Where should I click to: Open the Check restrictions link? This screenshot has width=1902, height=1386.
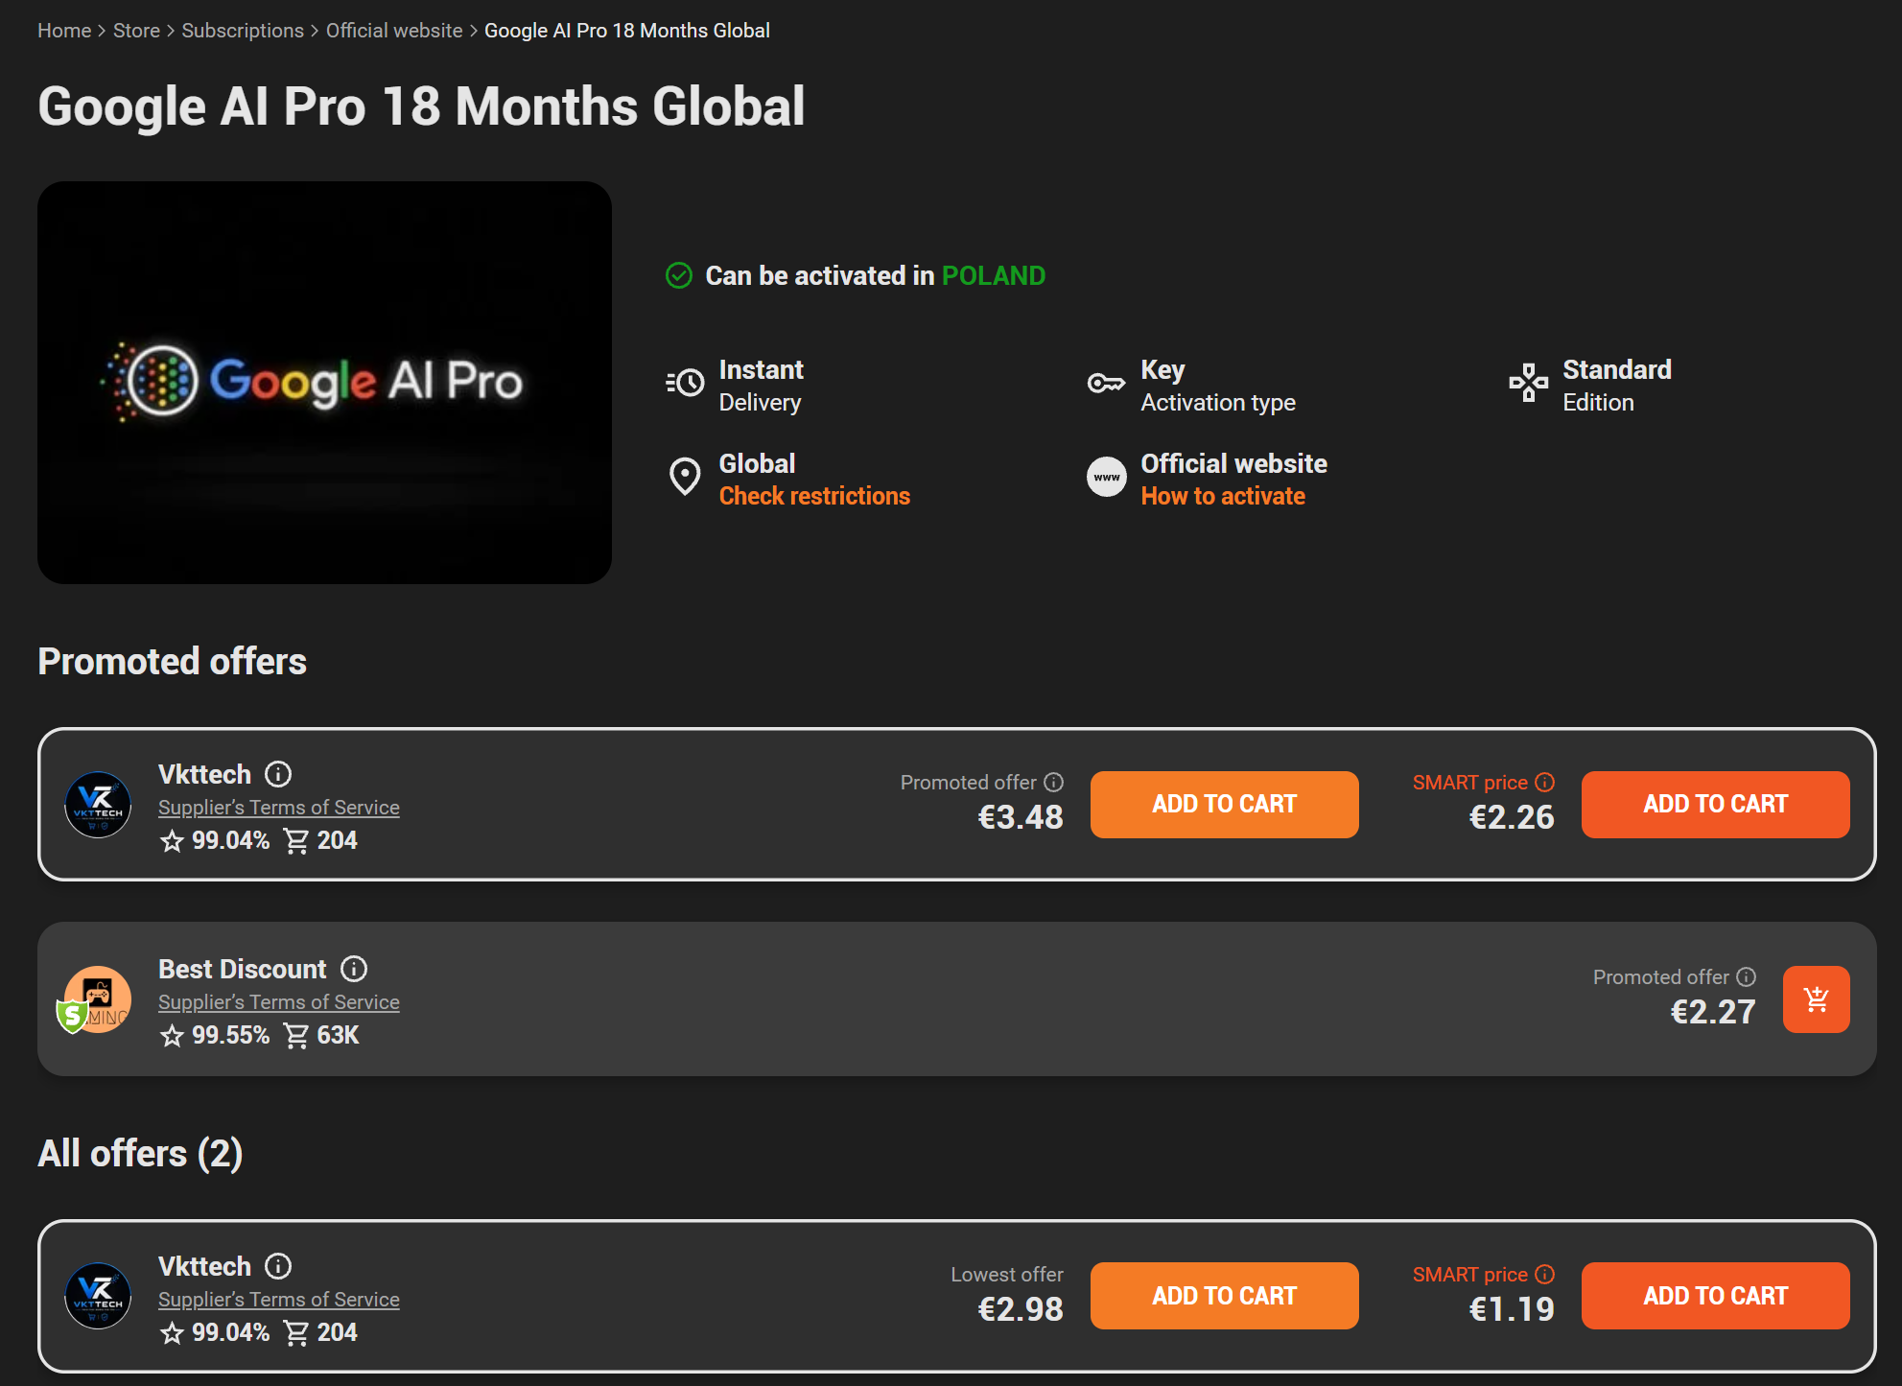coord(814,496)
